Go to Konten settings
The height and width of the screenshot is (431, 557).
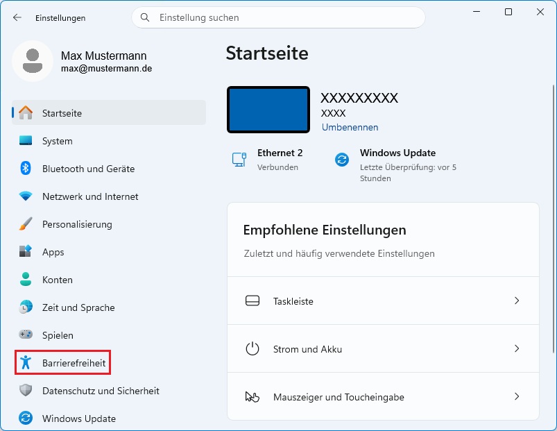(109, 279)
